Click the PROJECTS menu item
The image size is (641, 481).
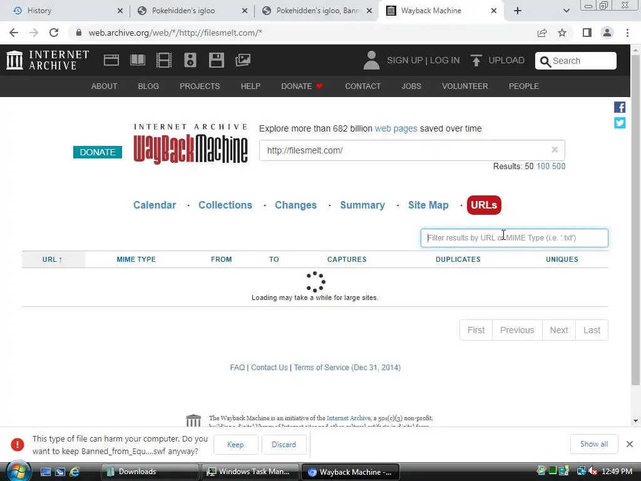[x=200, y=86]
